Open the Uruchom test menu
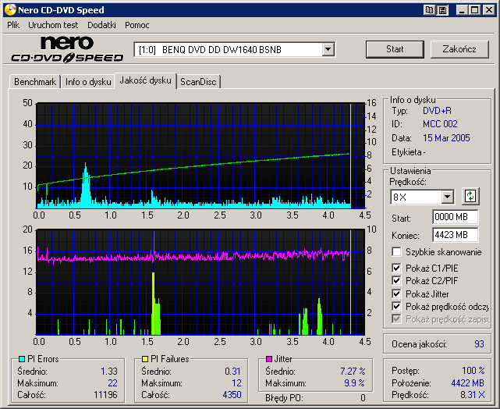Screen dimensions: 500x409 (53, 25)
